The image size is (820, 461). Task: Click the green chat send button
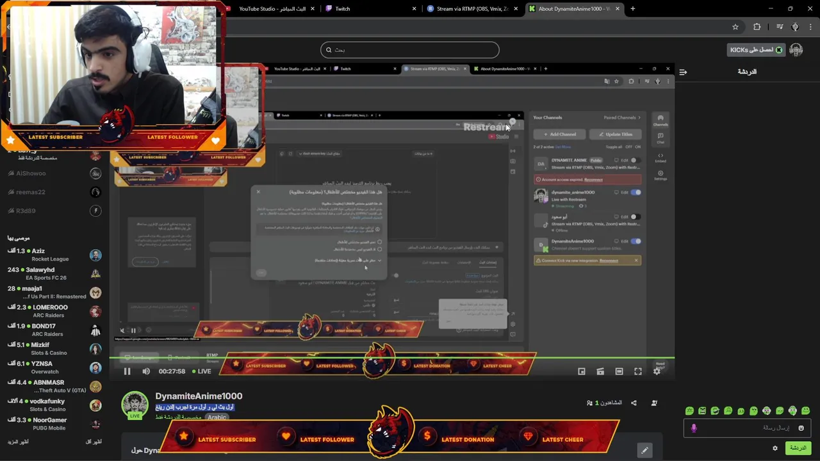[798, 448]
